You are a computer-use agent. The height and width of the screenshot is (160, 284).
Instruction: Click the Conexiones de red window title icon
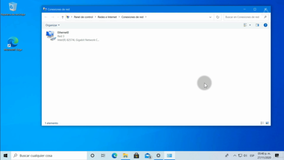click(45, 9)
